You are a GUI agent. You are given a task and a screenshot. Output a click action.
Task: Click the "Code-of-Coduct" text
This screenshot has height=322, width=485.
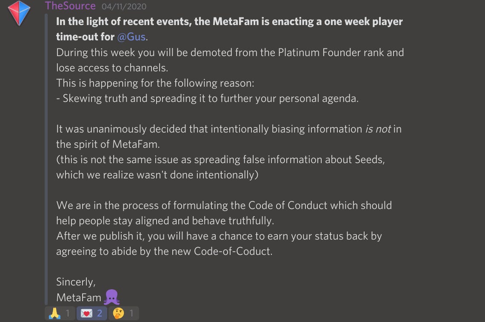coord(233,251)
